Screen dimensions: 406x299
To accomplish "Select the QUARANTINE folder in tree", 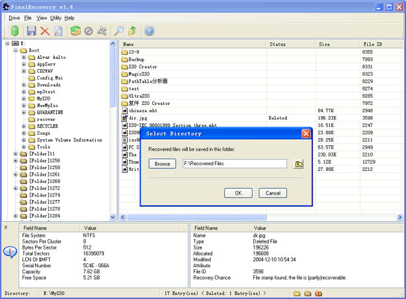I will (50, 112).
